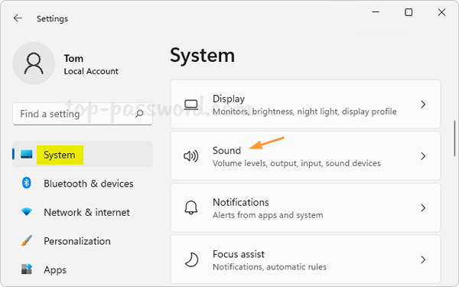Expand Display settings chevron
The height and width of the screenshot is (287, 459).
(x=423, y=104)
